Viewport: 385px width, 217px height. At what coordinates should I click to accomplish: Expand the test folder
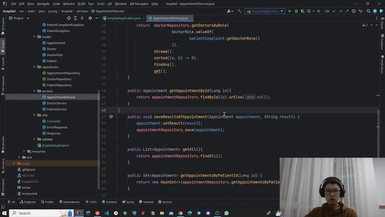(x=19, y=157)
